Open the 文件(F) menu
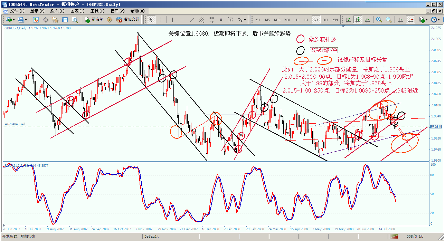The image size is (445, 241). [x=17, y=11]
